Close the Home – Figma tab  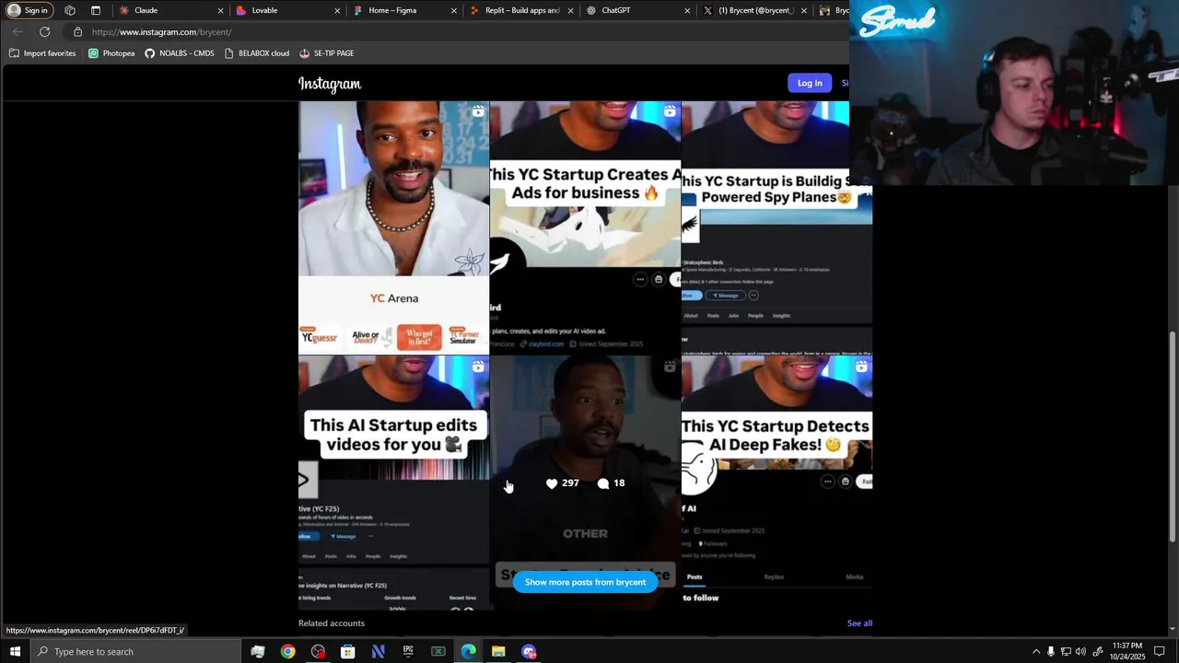454,10
